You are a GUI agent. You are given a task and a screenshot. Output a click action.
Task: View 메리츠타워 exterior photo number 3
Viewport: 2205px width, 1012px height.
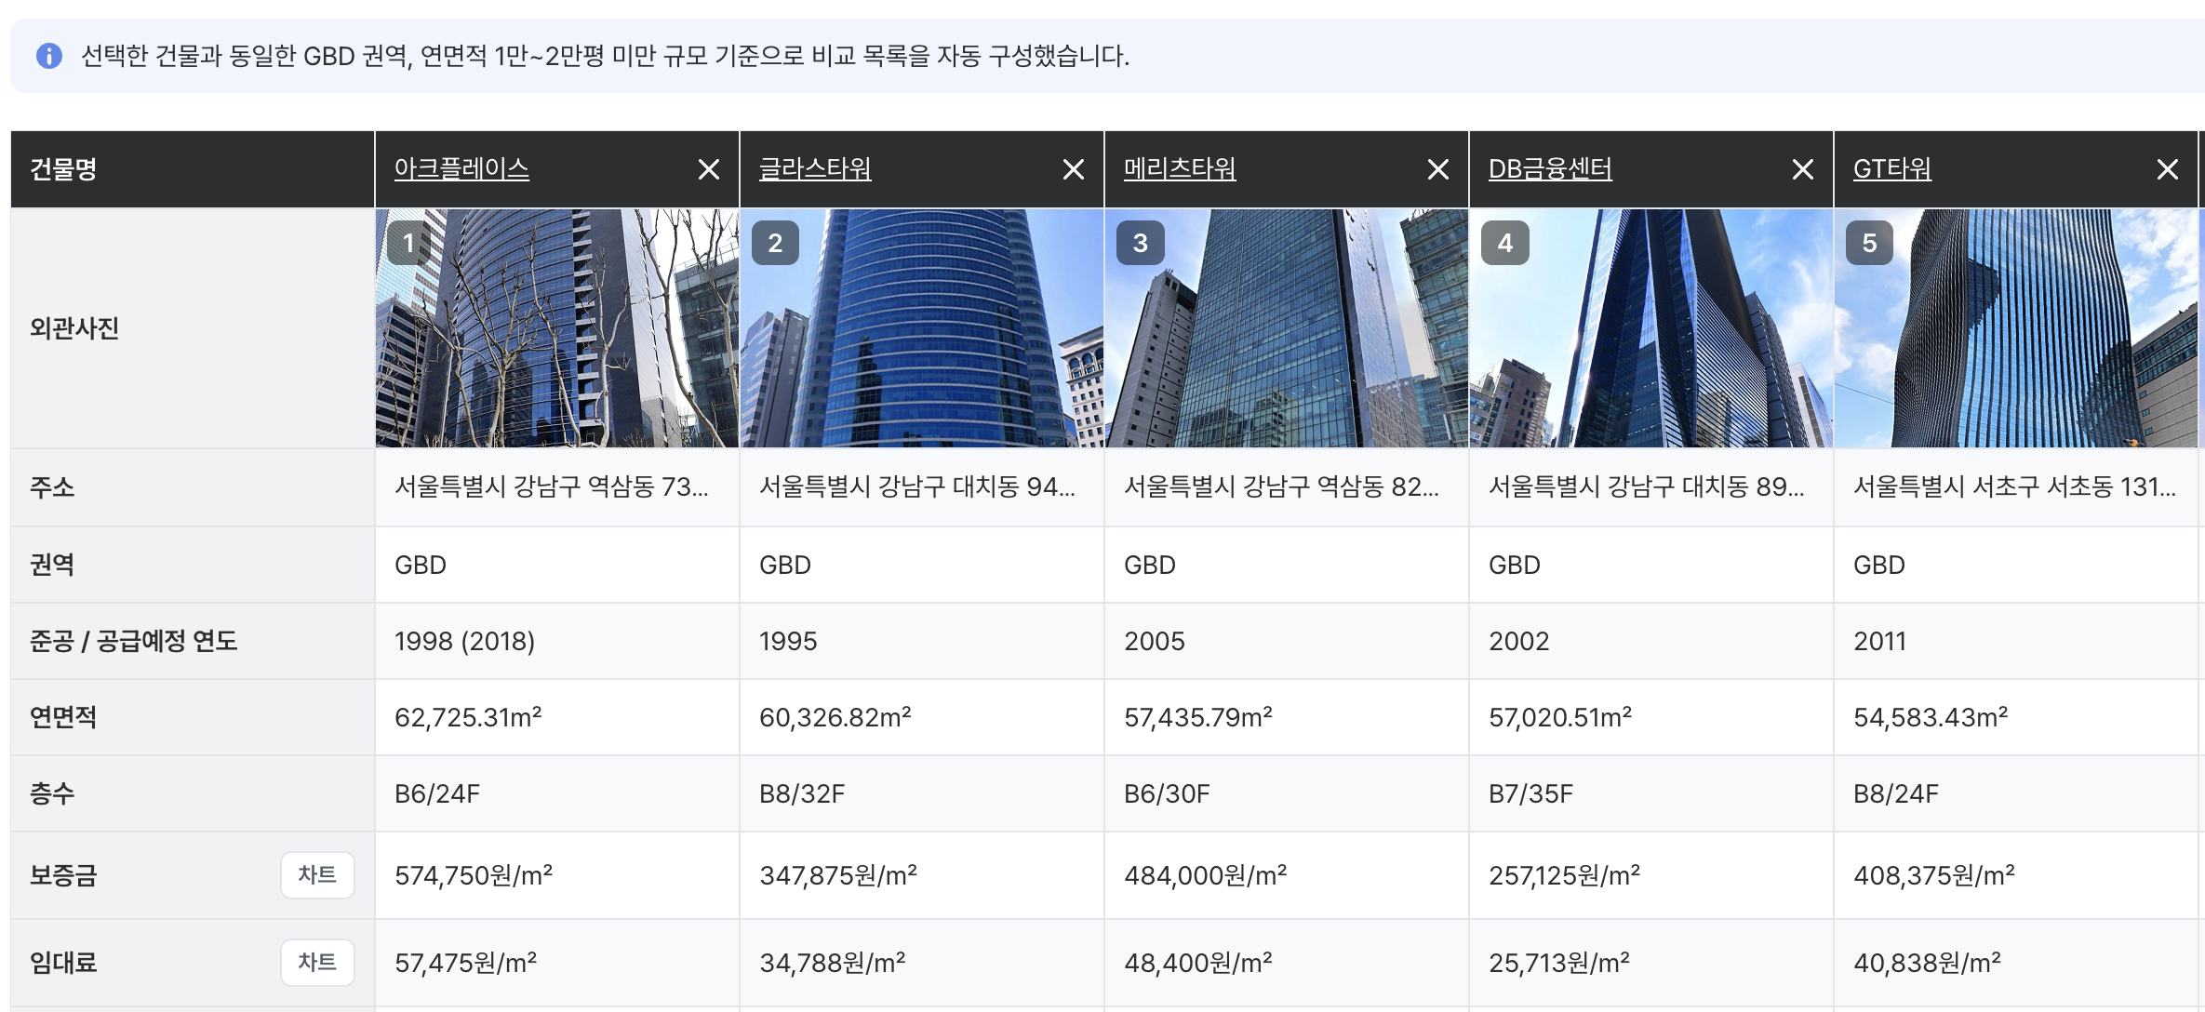(1286, 328)
